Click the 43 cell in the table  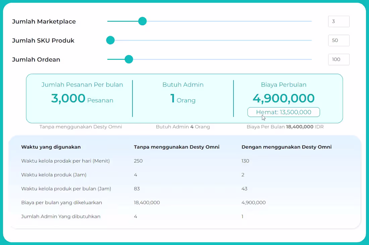tap(244, 189)
